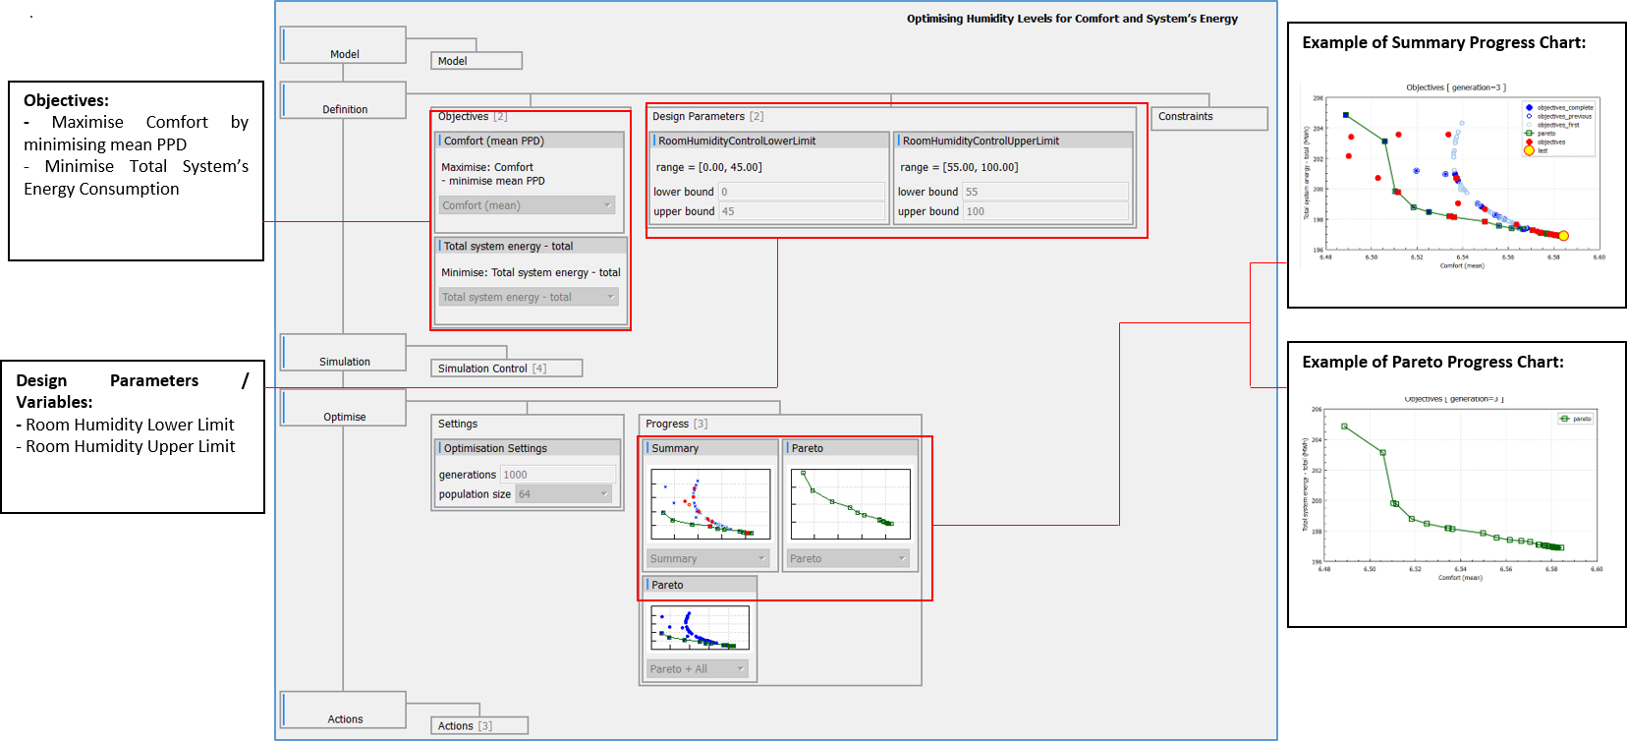Click lower bound field of RoomHumidityControlLowerLimit
Screen dimensions: 1627x741
coord(801,192)
